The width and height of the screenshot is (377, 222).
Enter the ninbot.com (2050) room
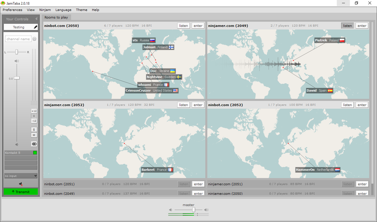point(198,26)
